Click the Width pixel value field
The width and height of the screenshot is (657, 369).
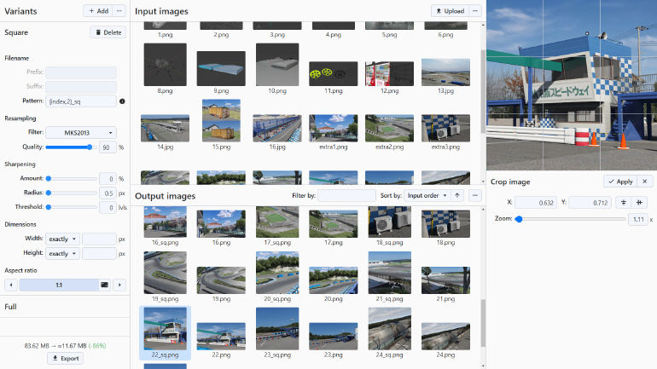(99, 239)
